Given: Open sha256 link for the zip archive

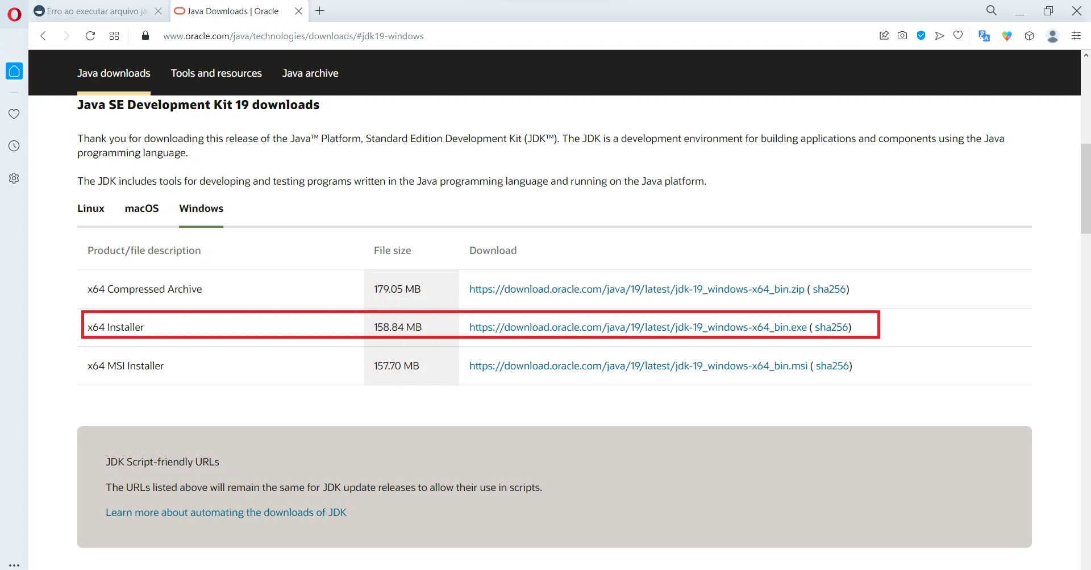Looking at the screenshot, I should (829, 289).
